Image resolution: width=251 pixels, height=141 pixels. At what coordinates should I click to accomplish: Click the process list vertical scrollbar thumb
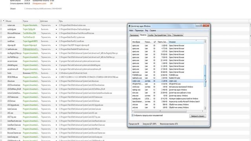205,76
